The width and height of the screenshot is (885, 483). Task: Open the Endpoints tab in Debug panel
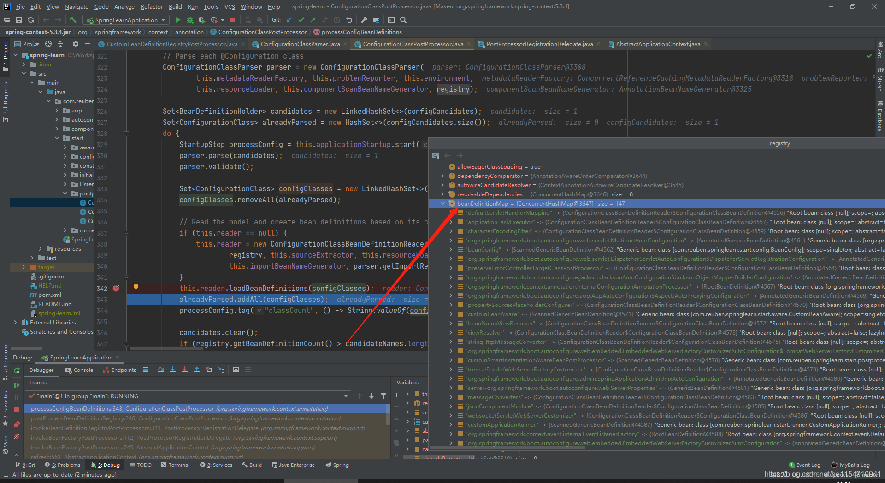119,370
